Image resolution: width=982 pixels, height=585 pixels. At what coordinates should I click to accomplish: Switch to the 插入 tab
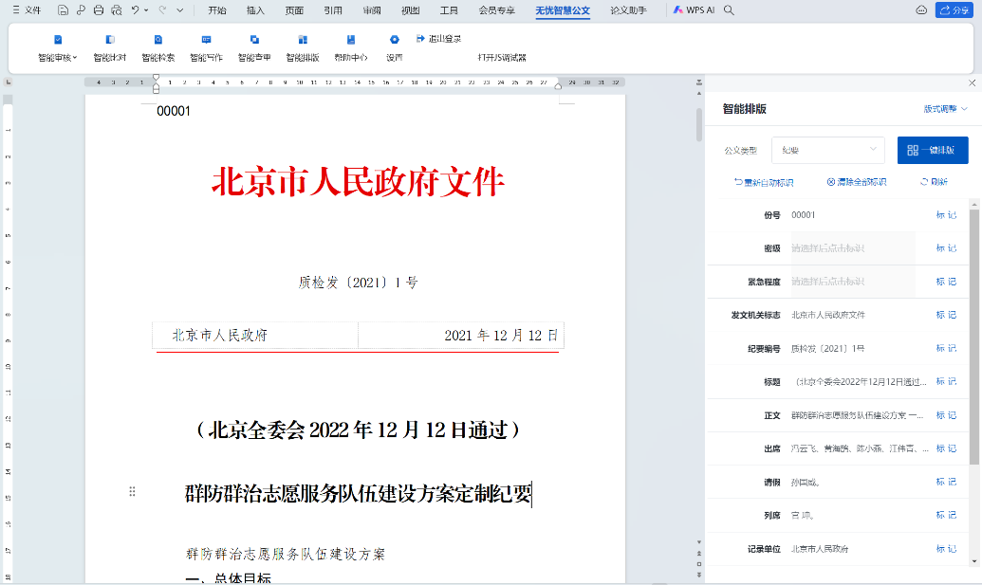click(255, 10)
